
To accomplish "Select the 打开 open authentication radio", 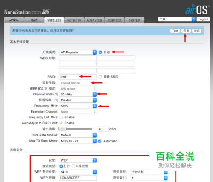I will (x=61, y=166).
